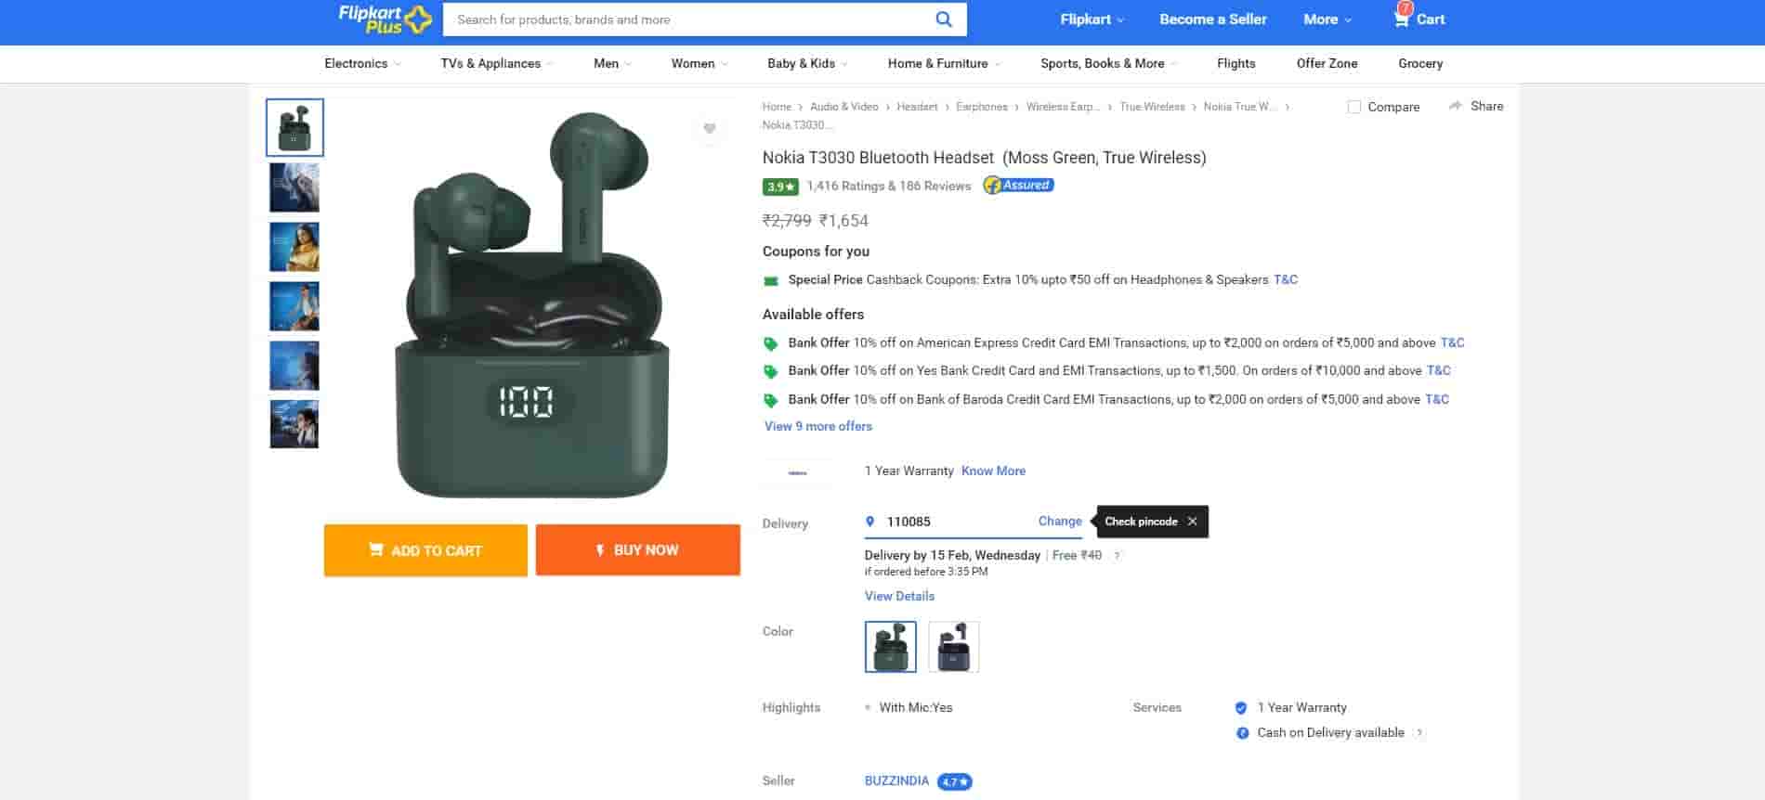Image resolution: width=1765 pixels, height=800 pixels.
Task: Click the Flipkart Assured badge
Action: point(1018,186)
